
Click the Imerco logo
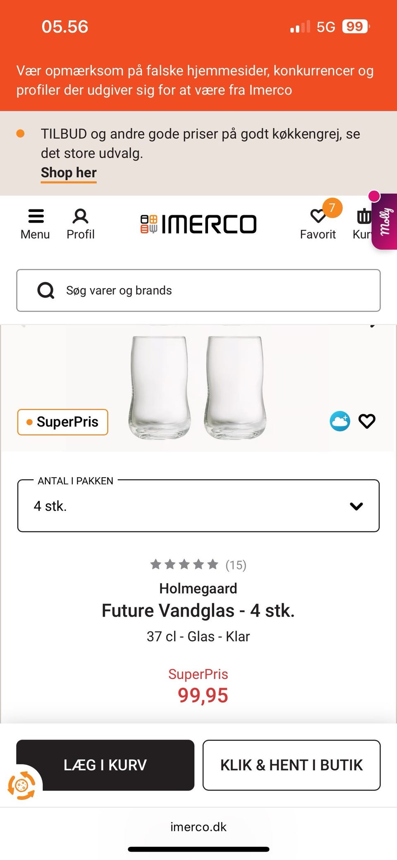[198, 224]
